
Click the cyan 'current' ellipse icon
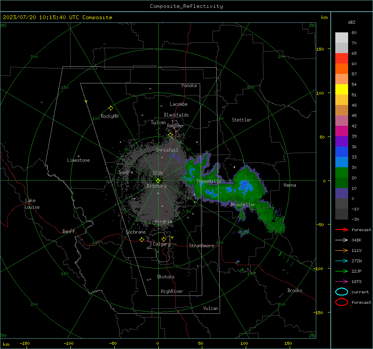[342, 292]
